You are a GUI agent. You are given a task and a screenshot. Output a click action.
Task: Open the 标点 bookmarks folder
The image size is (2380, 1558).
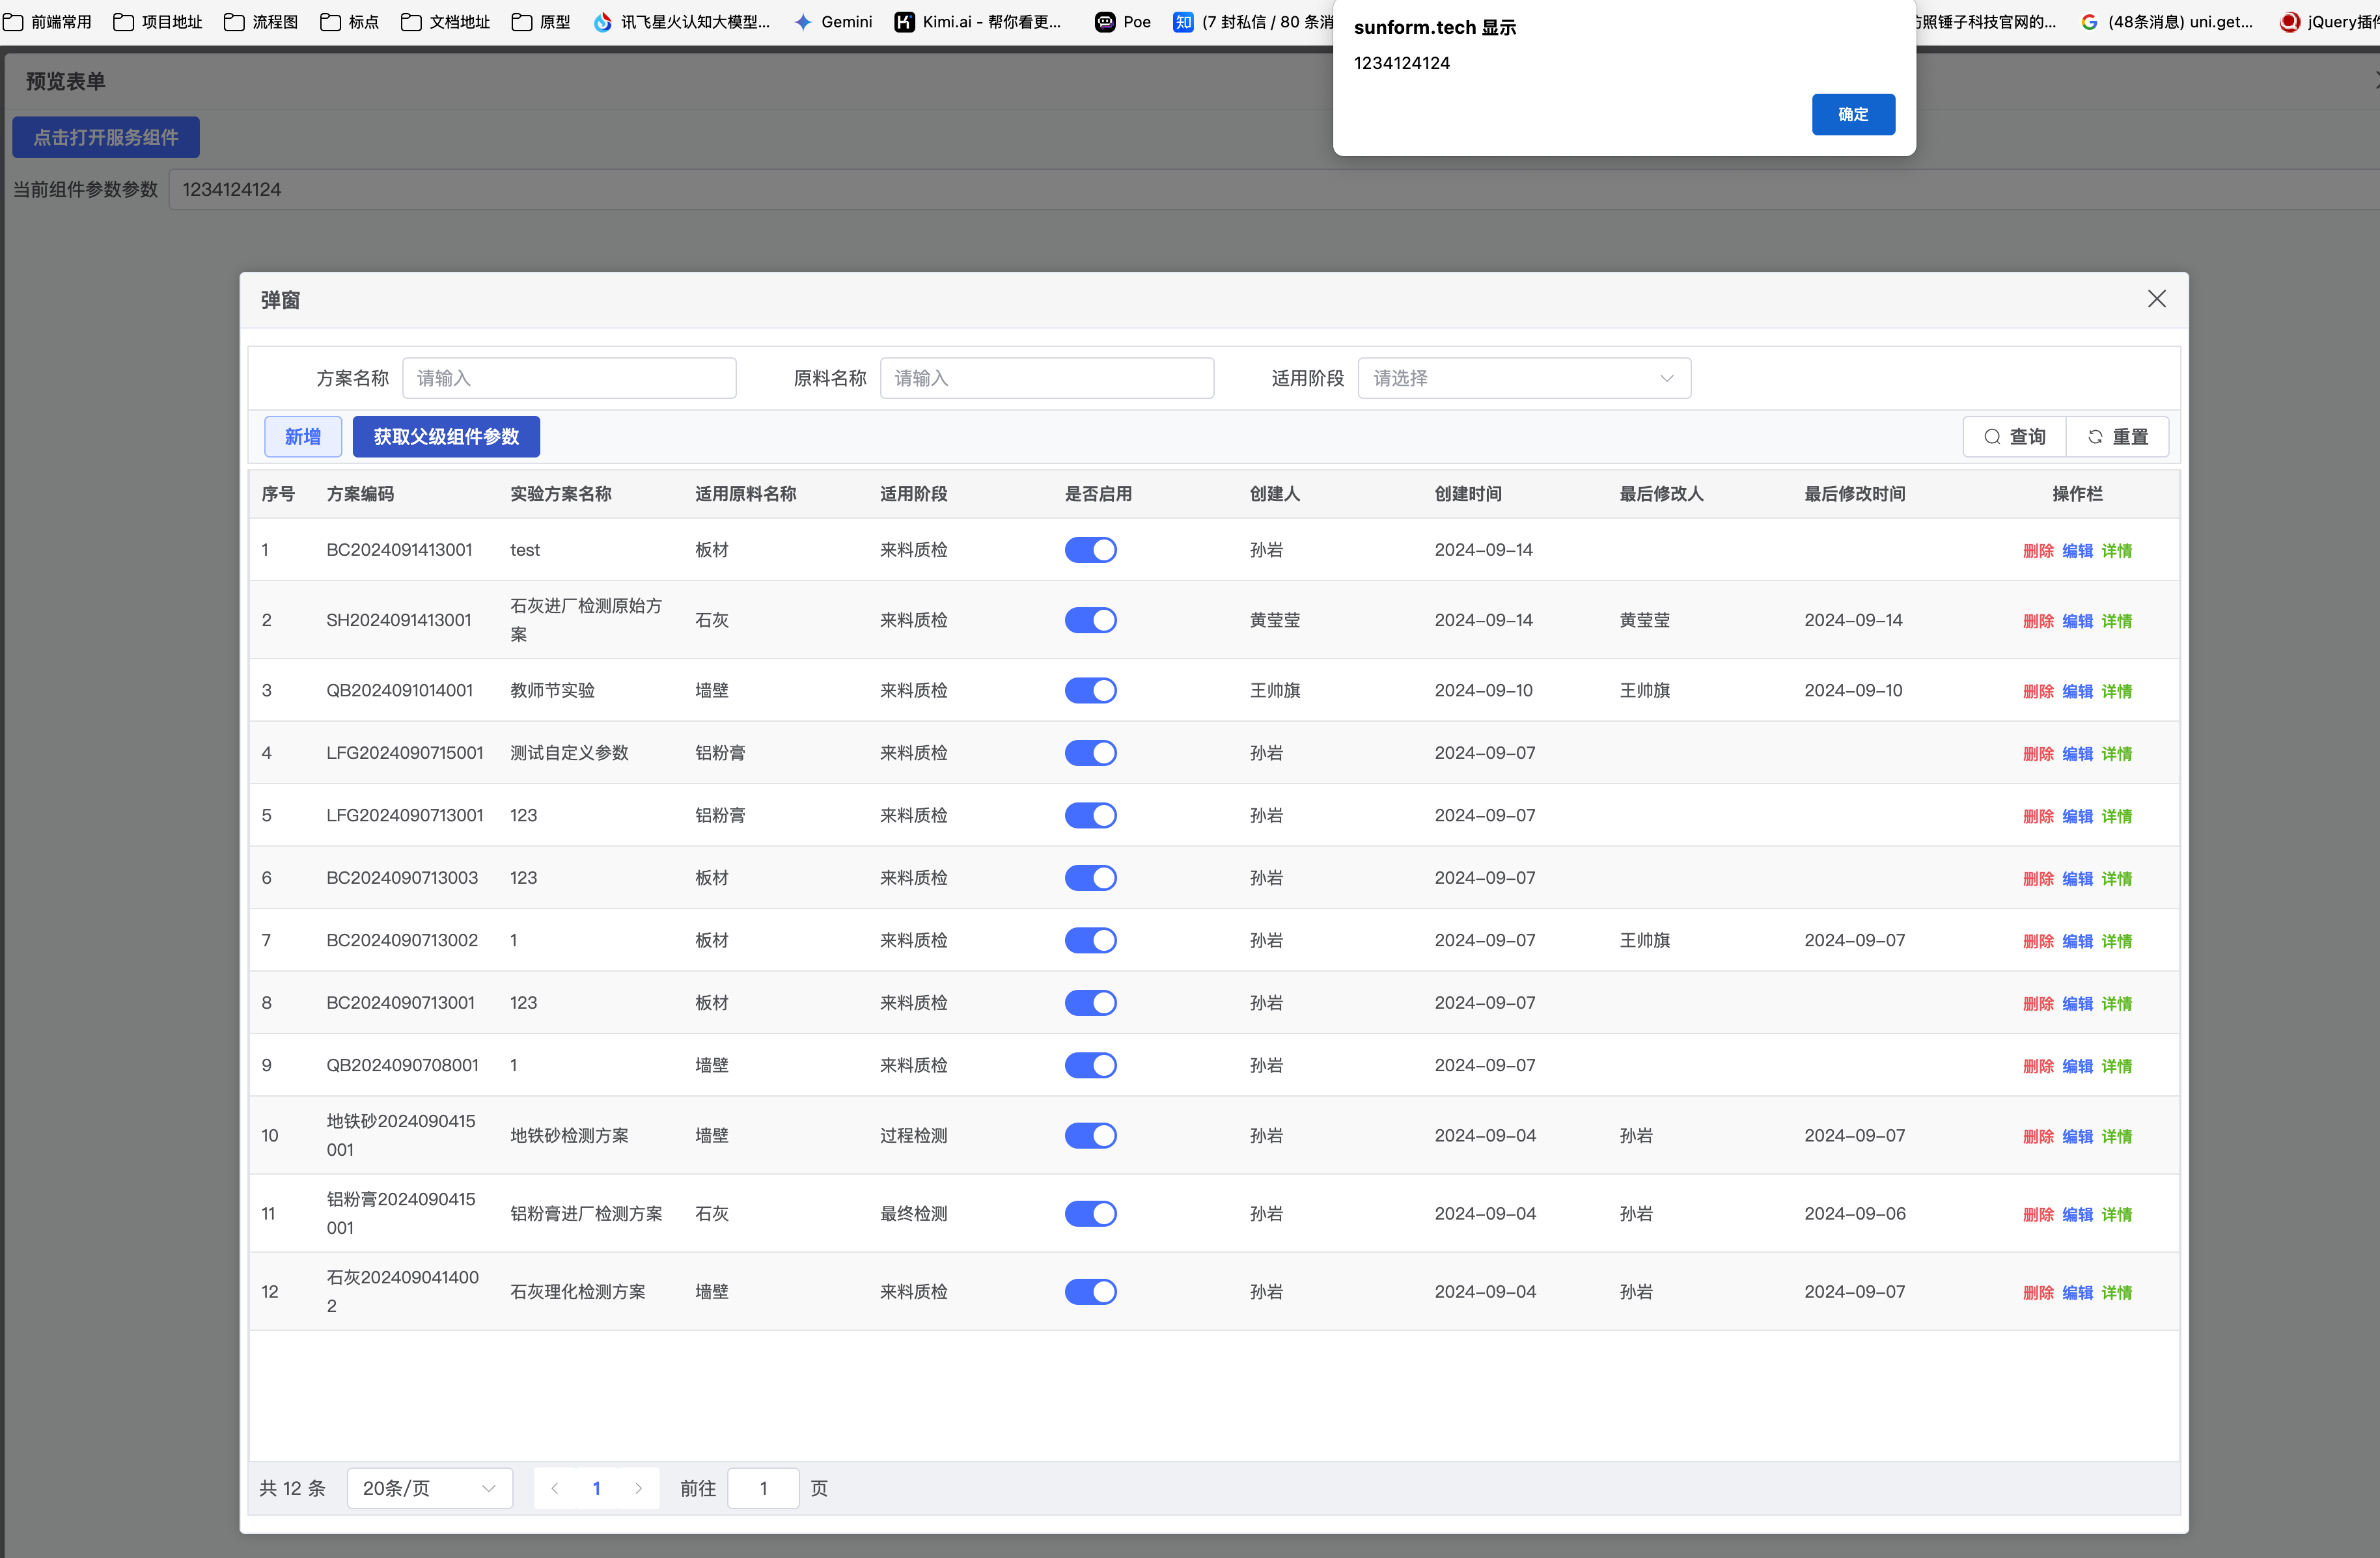pos(349,22)
